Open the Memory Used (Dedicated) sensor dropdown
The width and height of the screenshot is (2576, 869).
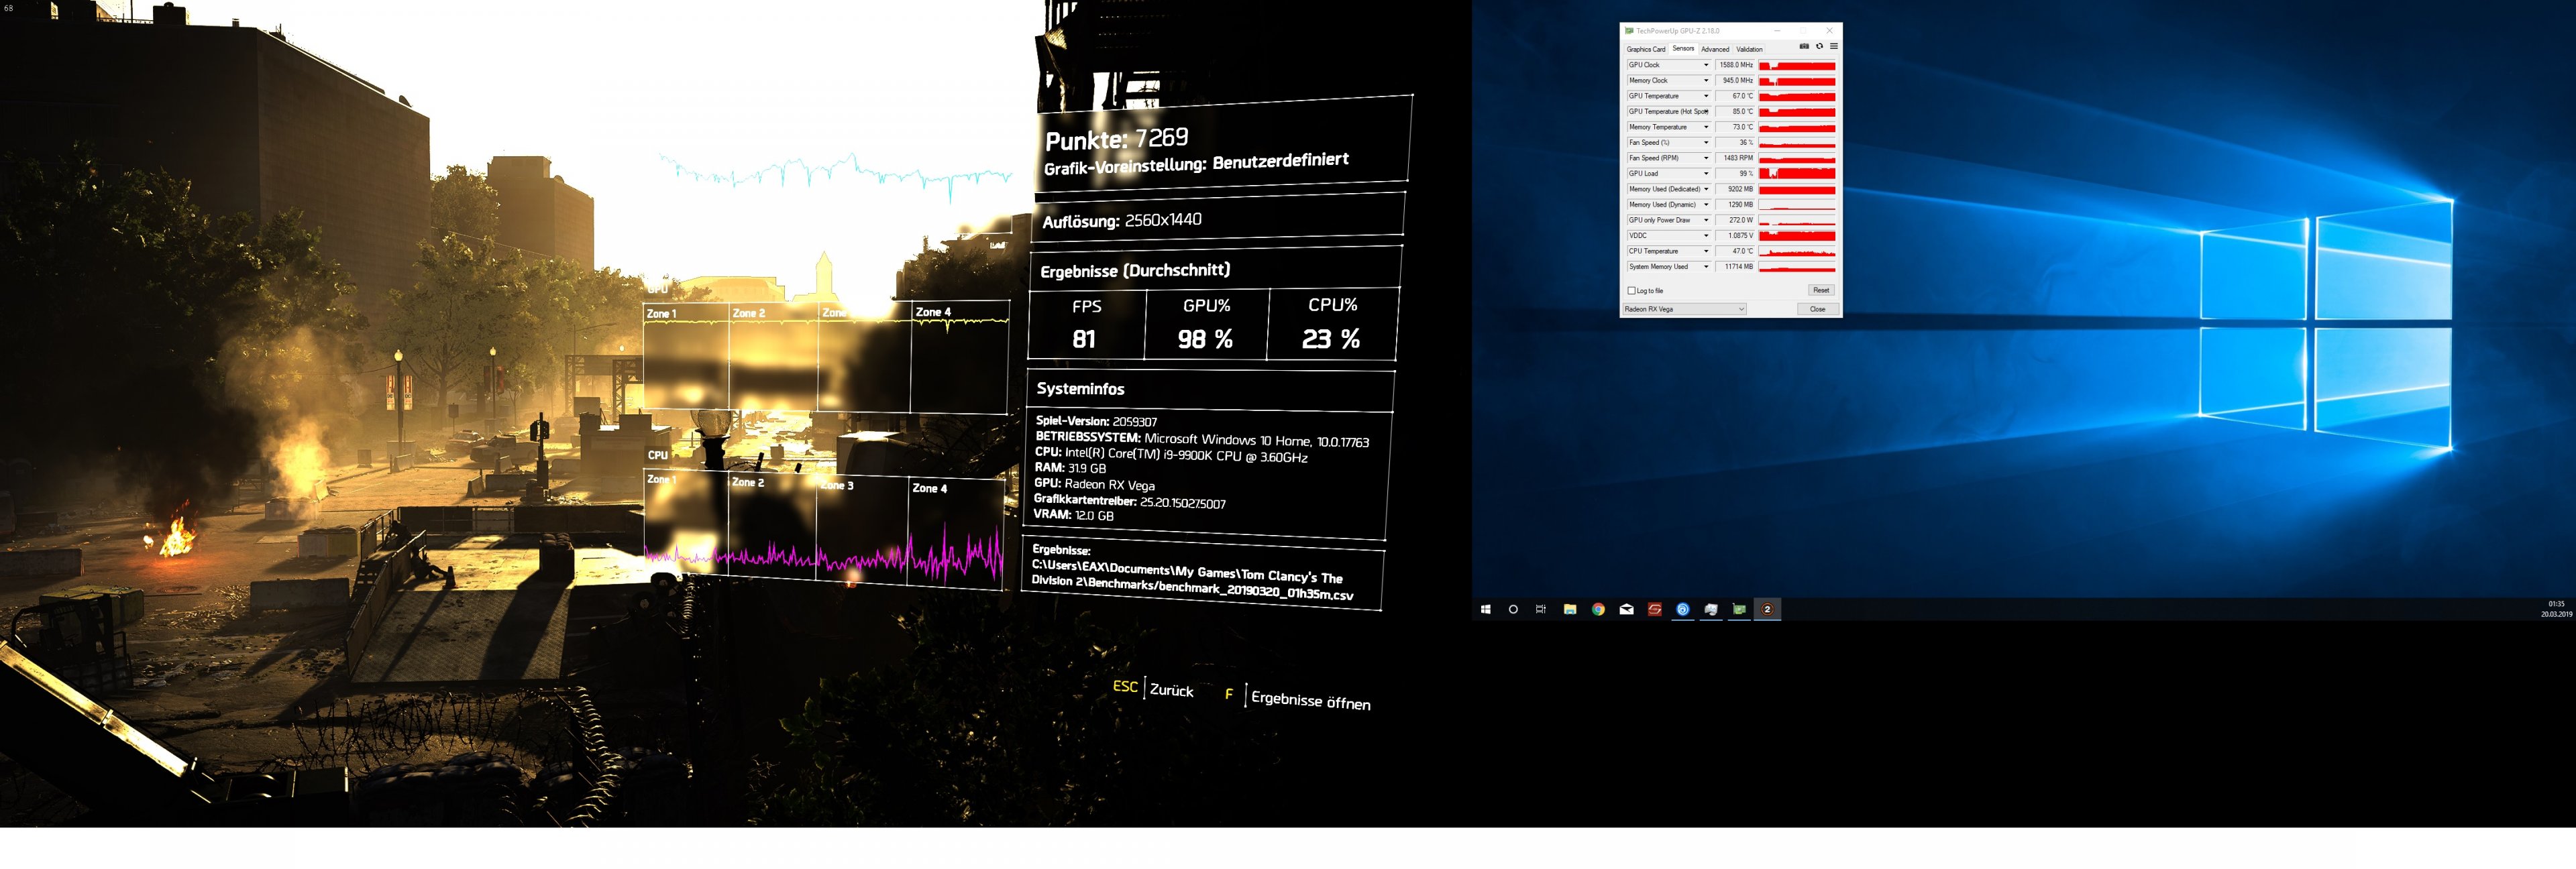coord(1706,189)
